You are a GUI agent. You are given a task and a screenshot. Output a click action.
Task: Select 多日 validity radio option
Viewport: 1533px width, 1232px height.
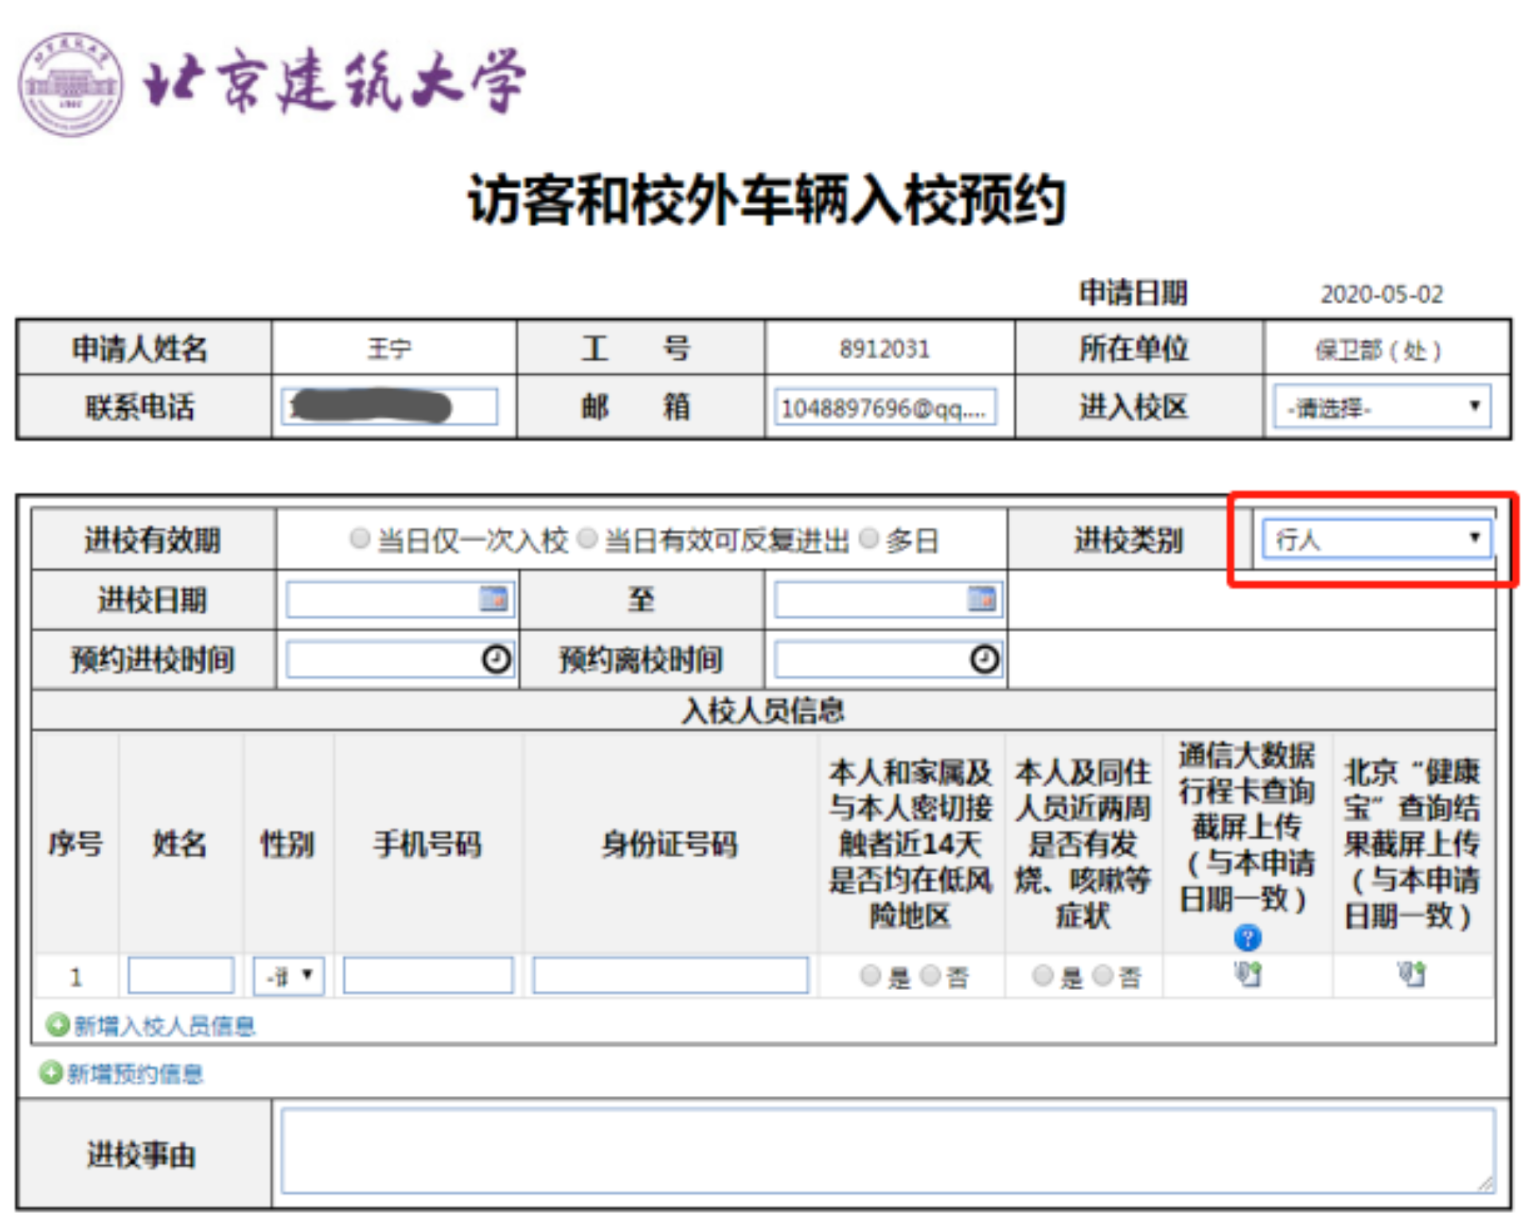[869, 539]
